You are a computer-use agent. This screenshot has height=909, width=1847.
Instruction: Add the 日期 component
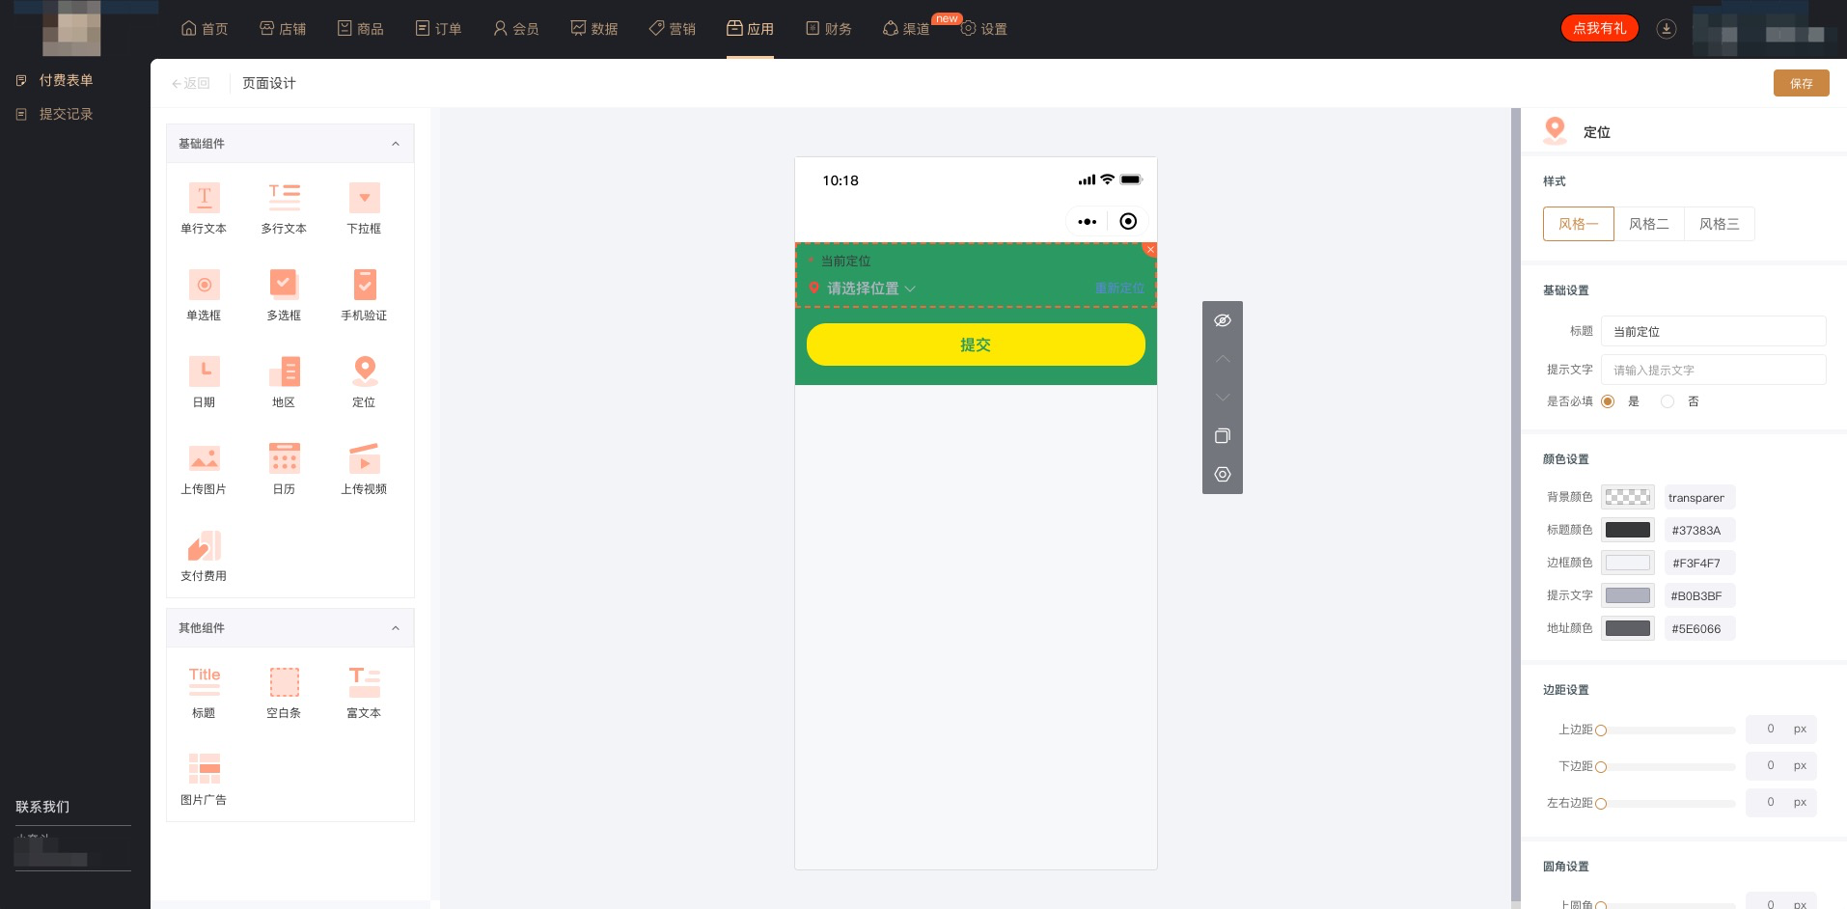tap(204, 381)
